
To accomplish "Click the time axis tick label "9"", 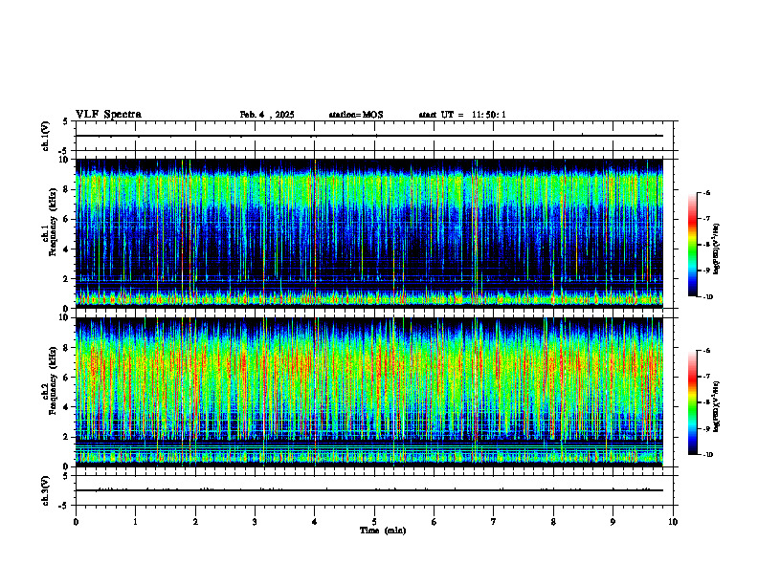I will [613, 522].
